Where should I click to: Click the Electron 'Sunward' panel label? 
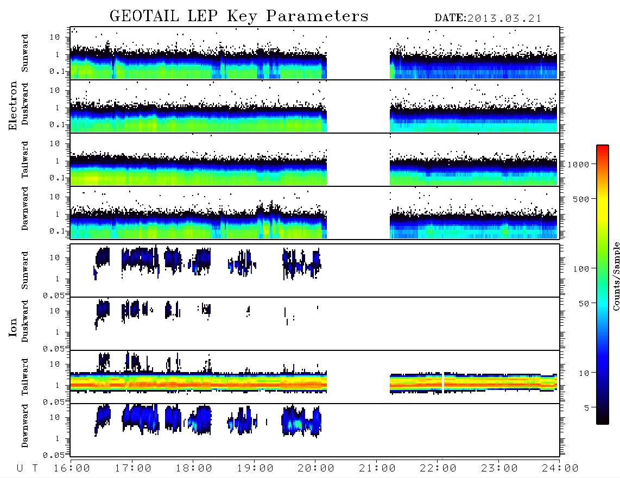click(25, 53)
